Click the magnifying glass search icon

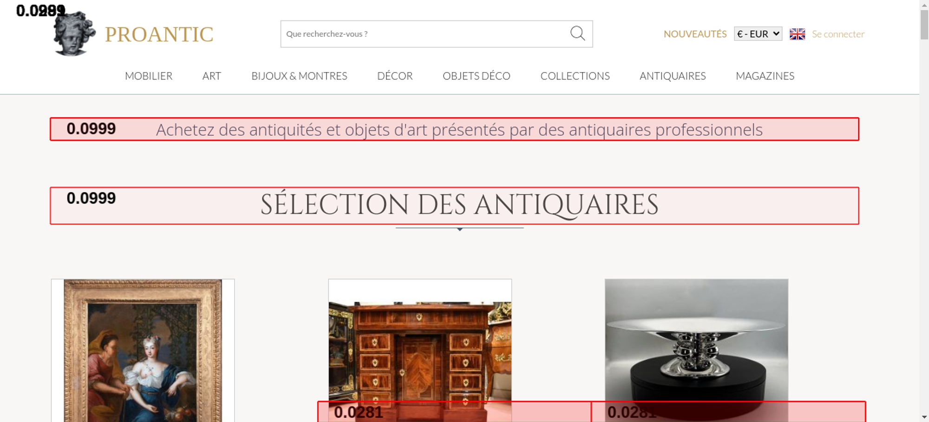coord(577,33)
